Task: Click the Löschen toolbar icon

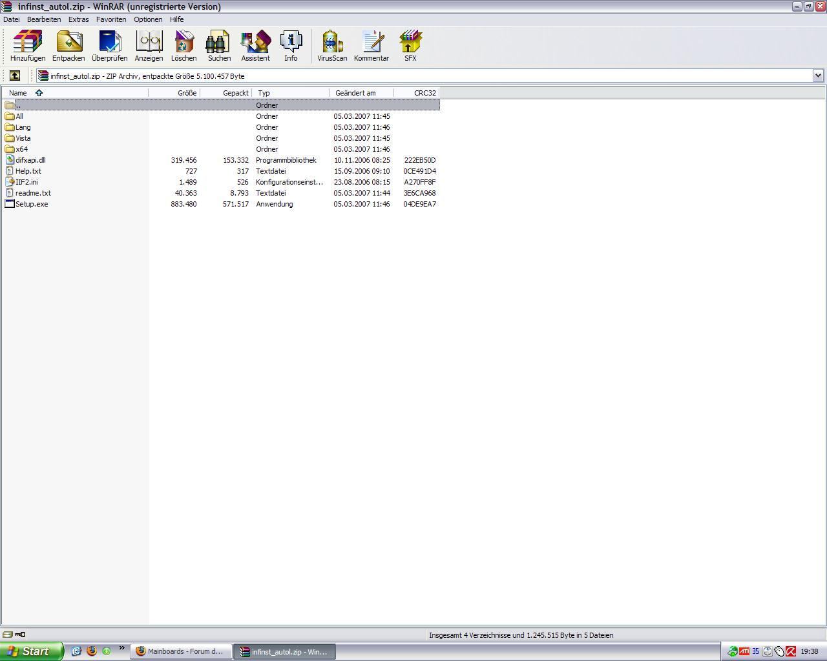Action: 183,45
